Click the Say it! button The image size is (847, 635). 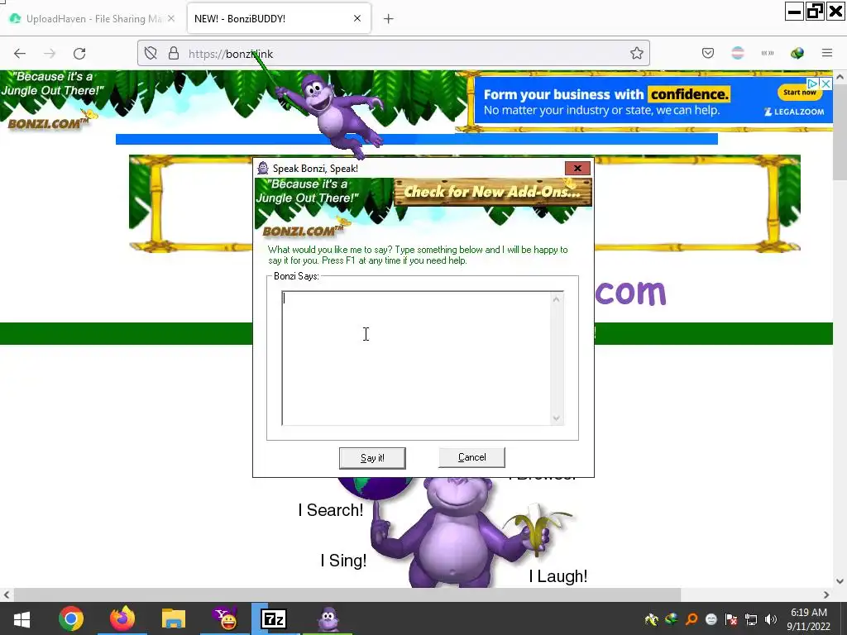[372, 458]
